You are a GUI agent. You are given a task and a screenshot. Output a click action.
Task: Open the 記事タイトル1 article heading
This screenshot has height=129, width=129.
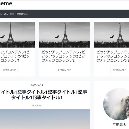click(x=44, y=95)
